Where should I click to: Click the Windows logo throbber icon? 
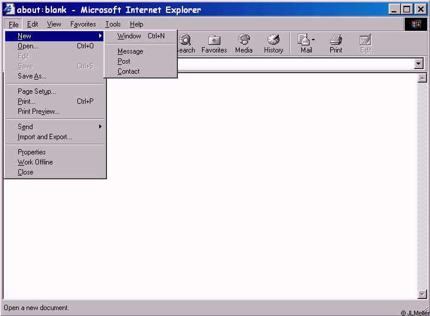(x=416, y=24)
